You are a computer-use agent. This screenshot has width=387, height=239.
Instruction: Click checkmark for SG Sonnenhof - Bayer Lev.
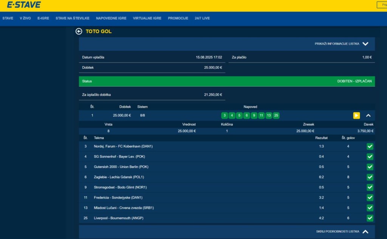coord(370,156)
